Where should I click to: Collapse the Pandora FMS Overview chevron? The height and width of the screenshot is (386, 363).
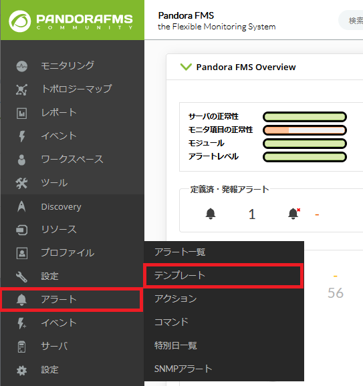[x=186, y=67]
